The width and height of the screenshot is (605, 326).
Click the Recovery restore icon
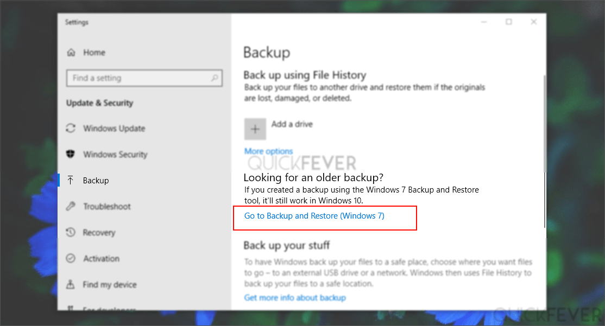tap(71, 232)
